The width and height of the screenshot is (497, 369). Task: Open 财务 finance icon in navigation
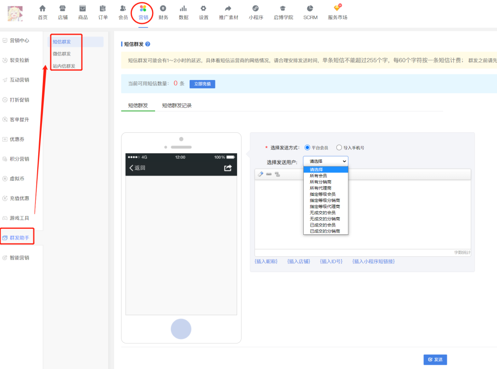point(163,9)
